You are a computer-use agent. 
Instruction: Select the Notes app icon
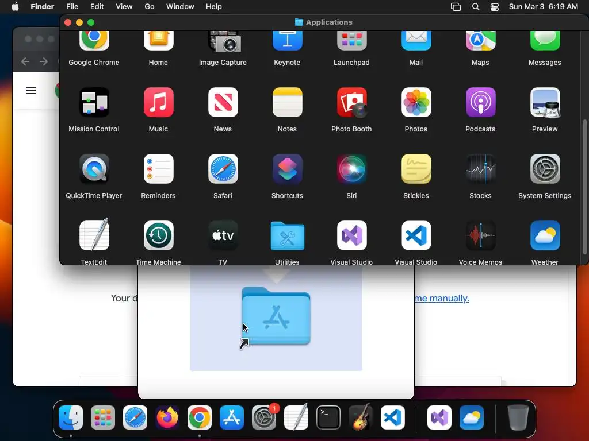288,102
